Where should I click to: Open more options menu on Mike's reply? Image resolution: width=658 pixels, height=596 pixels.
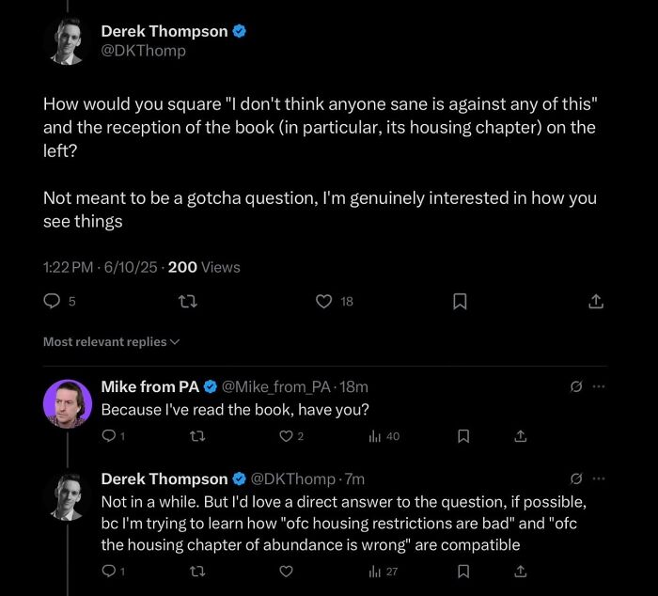[599, 386]
